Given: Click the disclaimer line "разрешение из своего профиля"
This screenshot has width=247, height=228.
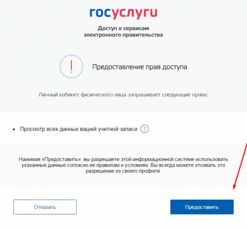Looking at the screenshot, I should pyautogui.click(x=123, y=171).
